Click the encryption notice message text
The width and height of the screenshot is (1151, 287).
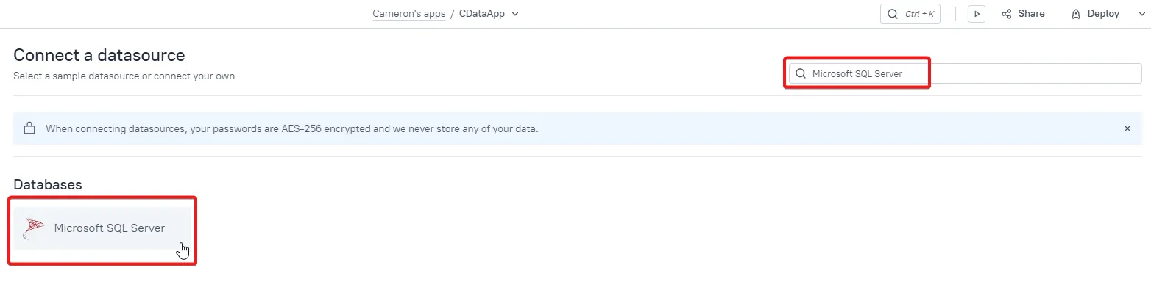coord(292,128)
